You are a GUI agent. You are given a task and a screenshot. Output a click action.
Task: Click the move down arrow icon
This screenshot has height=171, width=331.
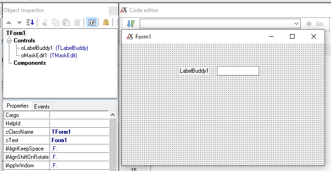[19, 22]
